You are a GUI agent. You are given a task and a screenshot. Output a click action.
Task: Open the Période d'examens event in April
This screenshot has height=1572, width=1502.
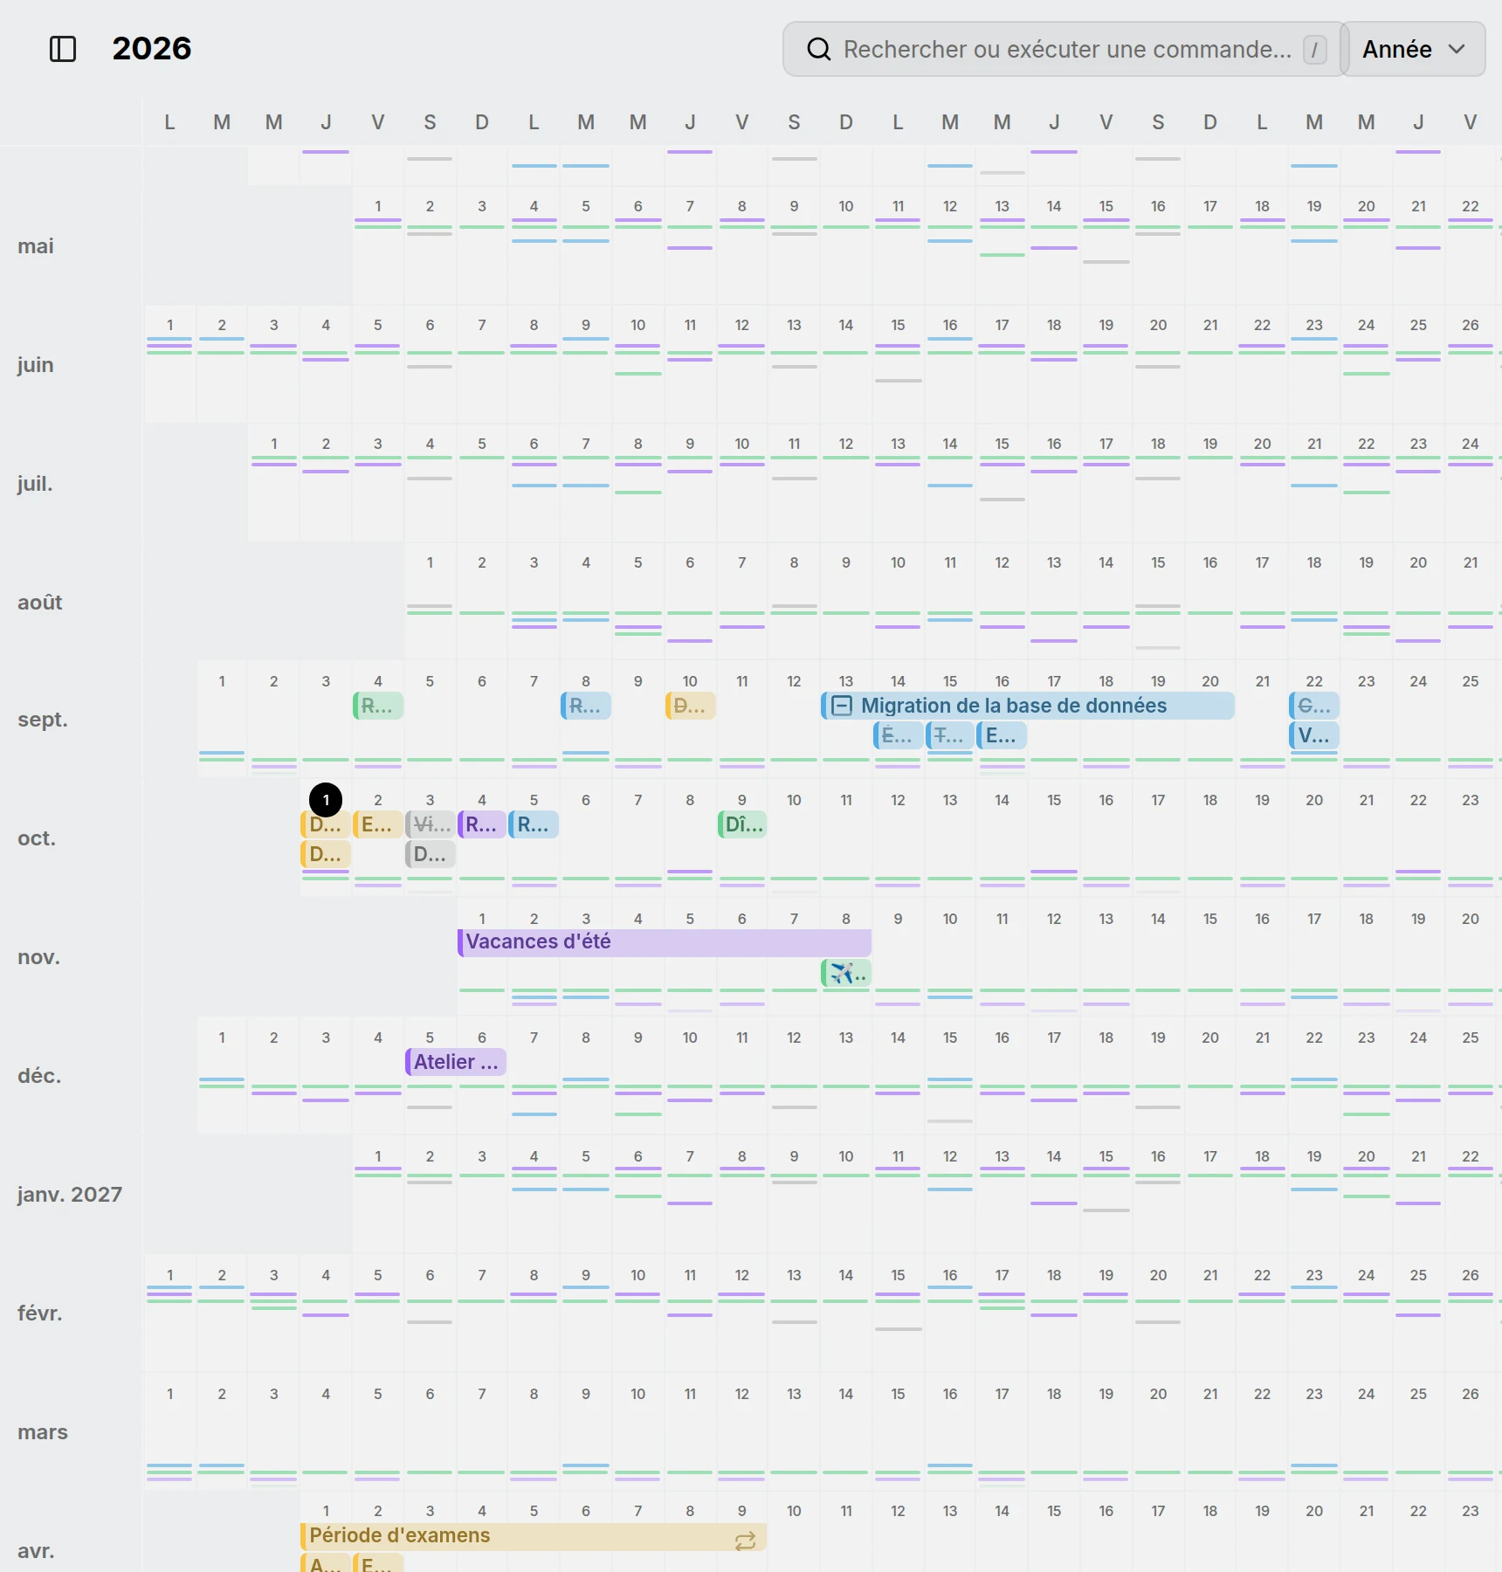pos(534,1537)
